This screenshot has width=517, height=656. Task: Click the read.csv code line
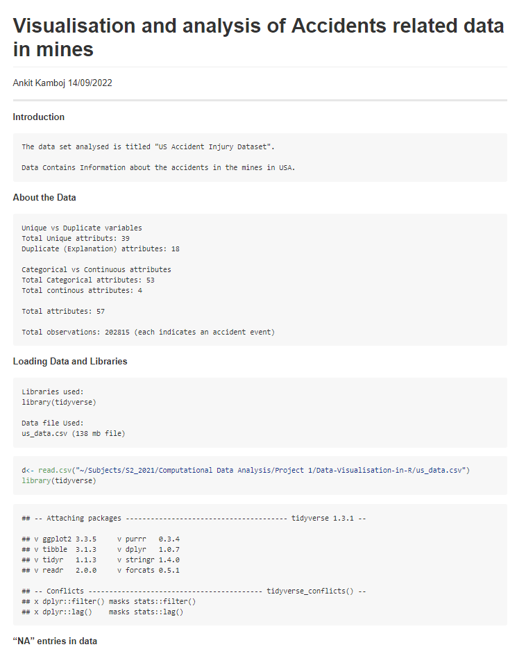pyautogui.click(x=246, y=470)
